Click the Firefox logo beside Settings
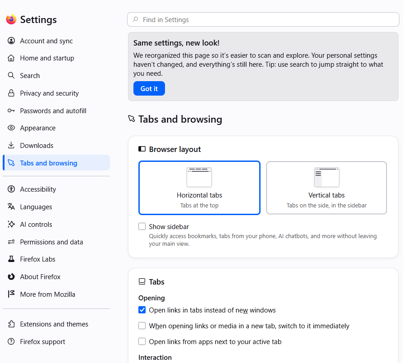This screenshot has width=403, height=363. click(x=11, y=19)
